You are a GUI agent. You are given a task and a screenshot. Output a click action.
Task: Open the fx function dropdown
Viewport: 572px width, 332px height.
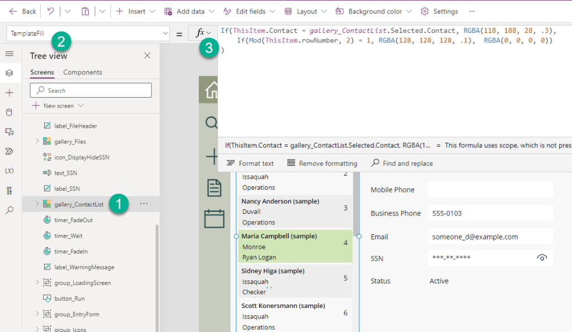point(203,33)
